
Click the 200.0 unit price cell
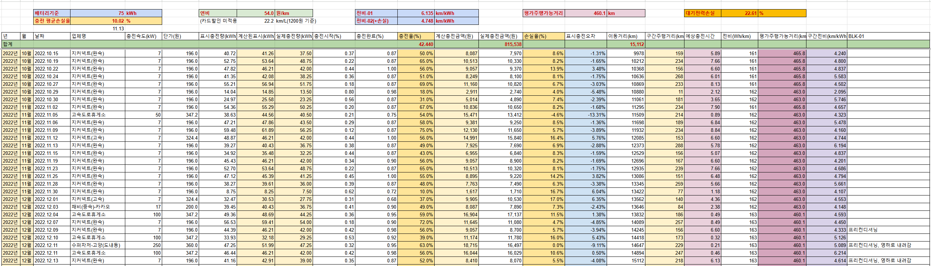tap(180, 207)
